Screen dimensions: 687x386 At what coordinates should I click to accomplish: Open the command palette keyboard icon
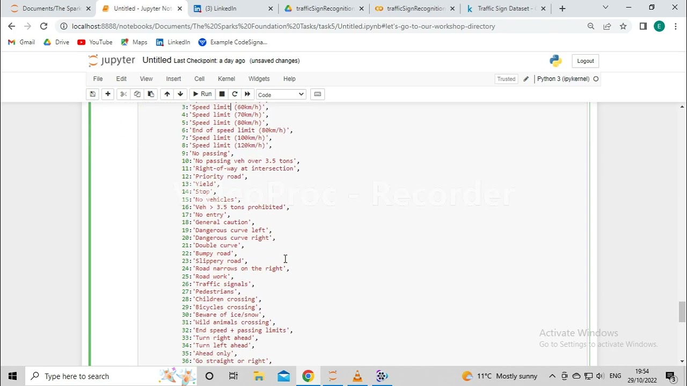(317, 94)
